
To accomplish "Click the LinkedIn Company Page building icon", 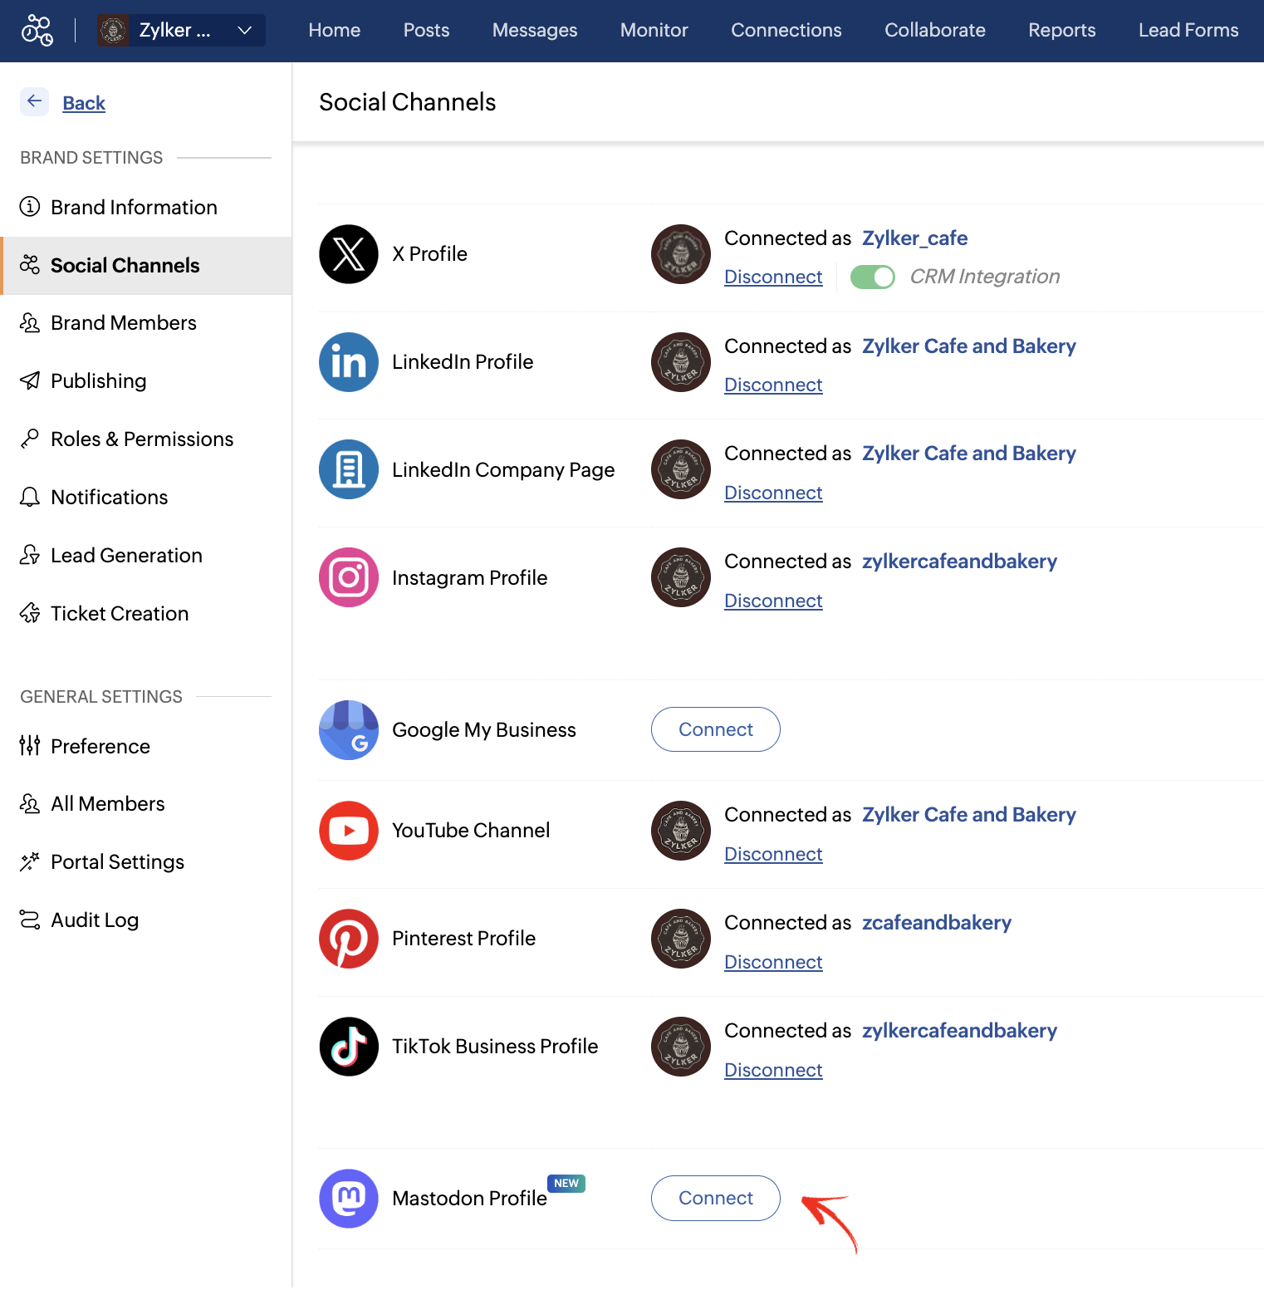I will tap(349, 469).
